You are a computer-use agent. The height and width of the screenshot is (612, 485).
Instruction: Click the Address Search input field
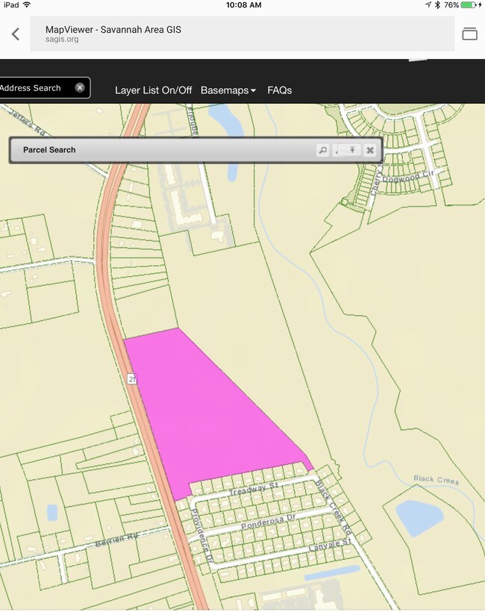click(34, 88)
